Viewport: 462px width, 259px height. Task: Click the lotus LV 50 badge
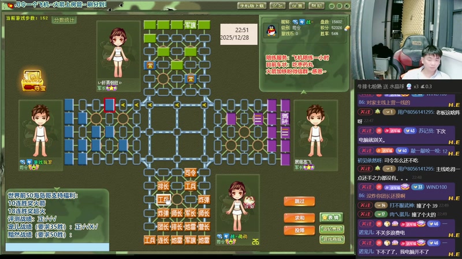click(249, 203)
